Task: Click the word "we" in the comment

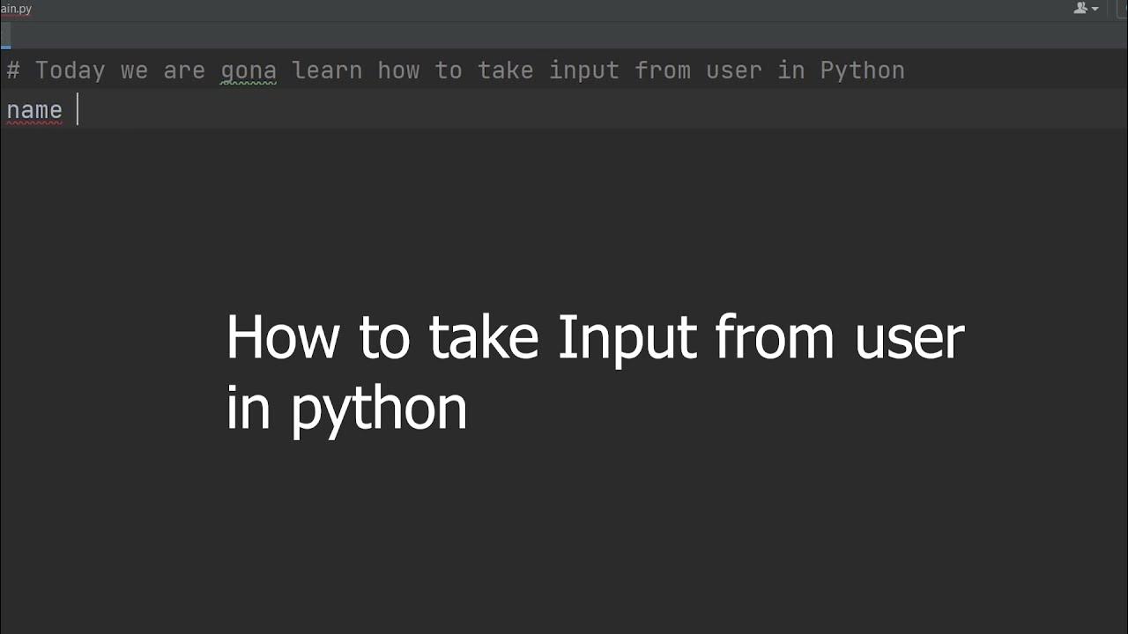Action: point(134,70)
